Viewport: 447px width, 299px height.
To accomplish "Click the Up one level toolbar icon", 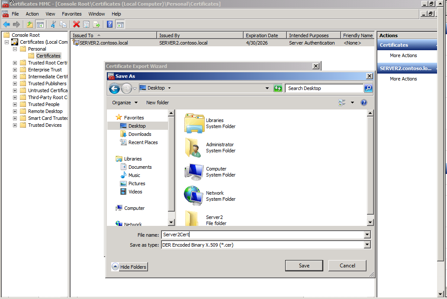I will point(30,25).
